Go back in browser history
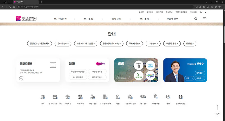 click(x=3, y=6)
